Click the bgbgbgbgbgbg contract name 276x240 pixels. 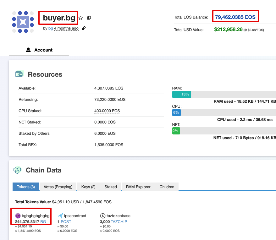(x=36, y=216)
